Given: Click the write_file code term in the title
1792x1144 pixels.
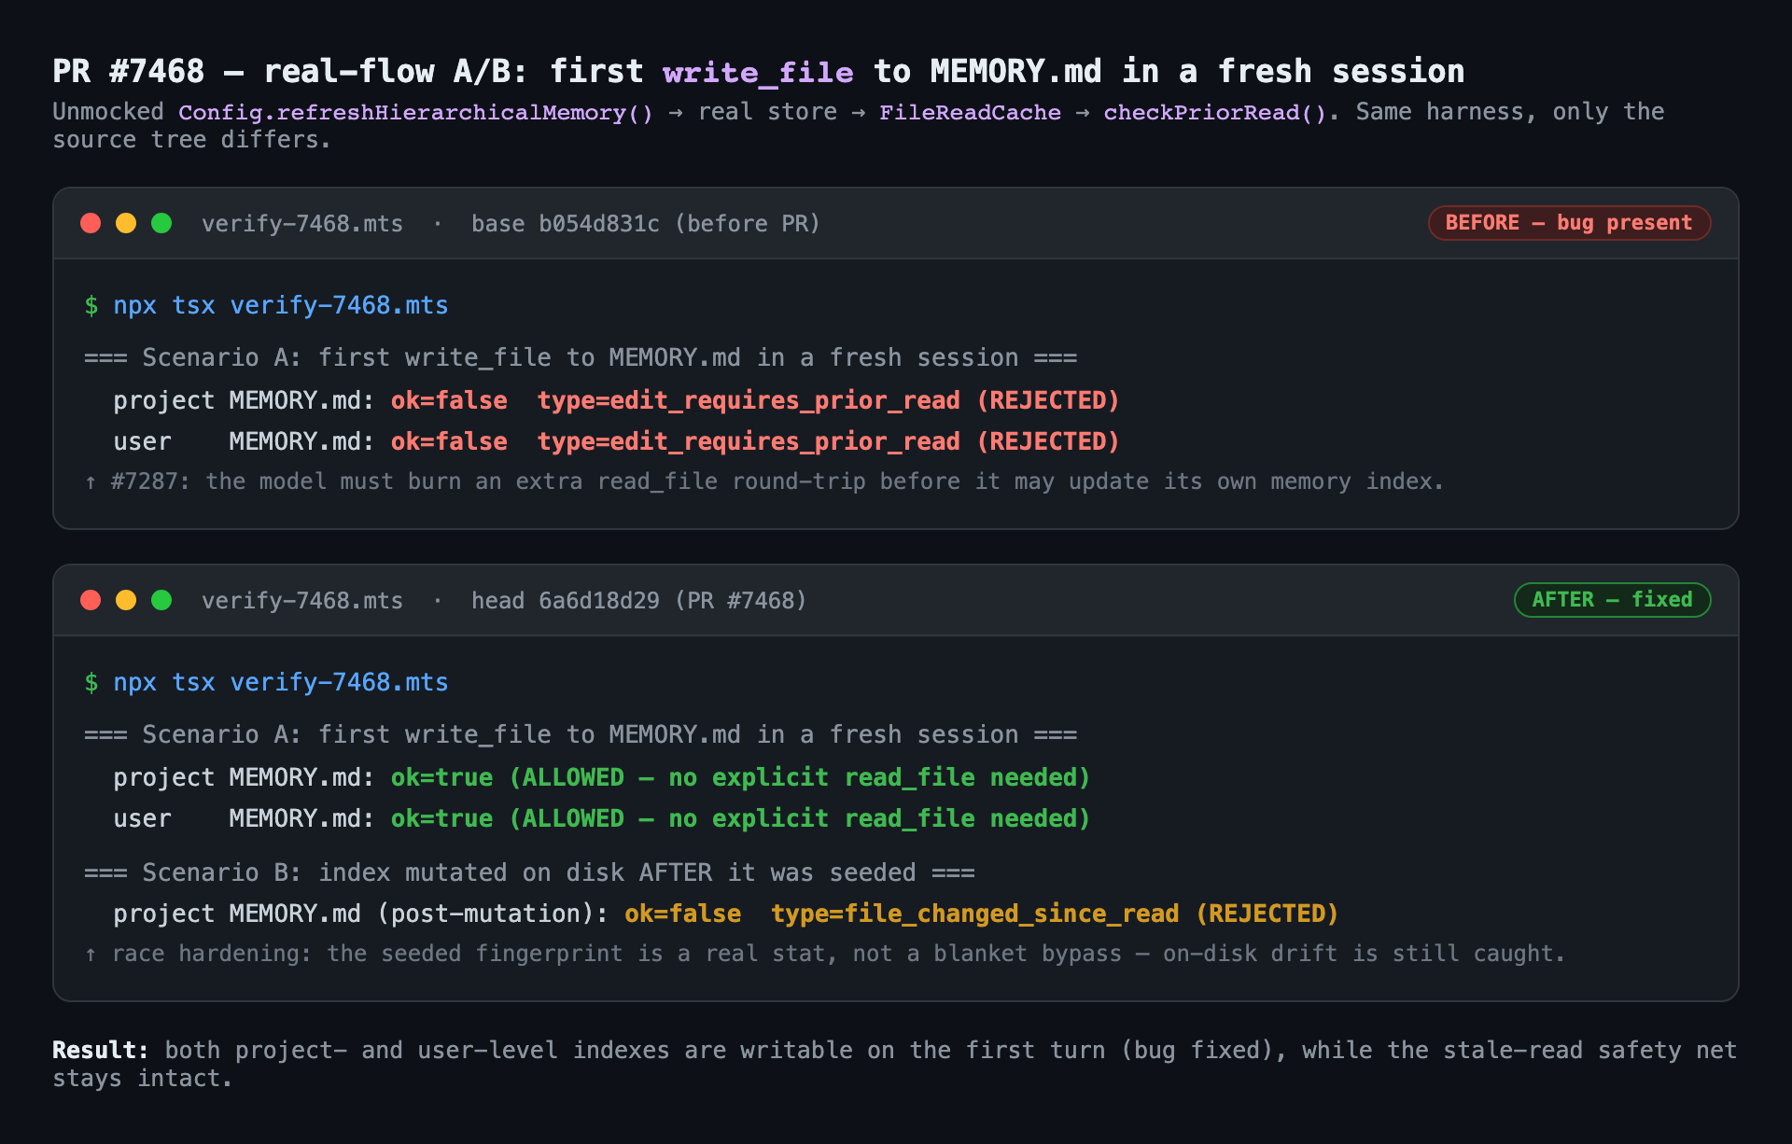Looking at the screenshot, I should (x=758, y=72).
